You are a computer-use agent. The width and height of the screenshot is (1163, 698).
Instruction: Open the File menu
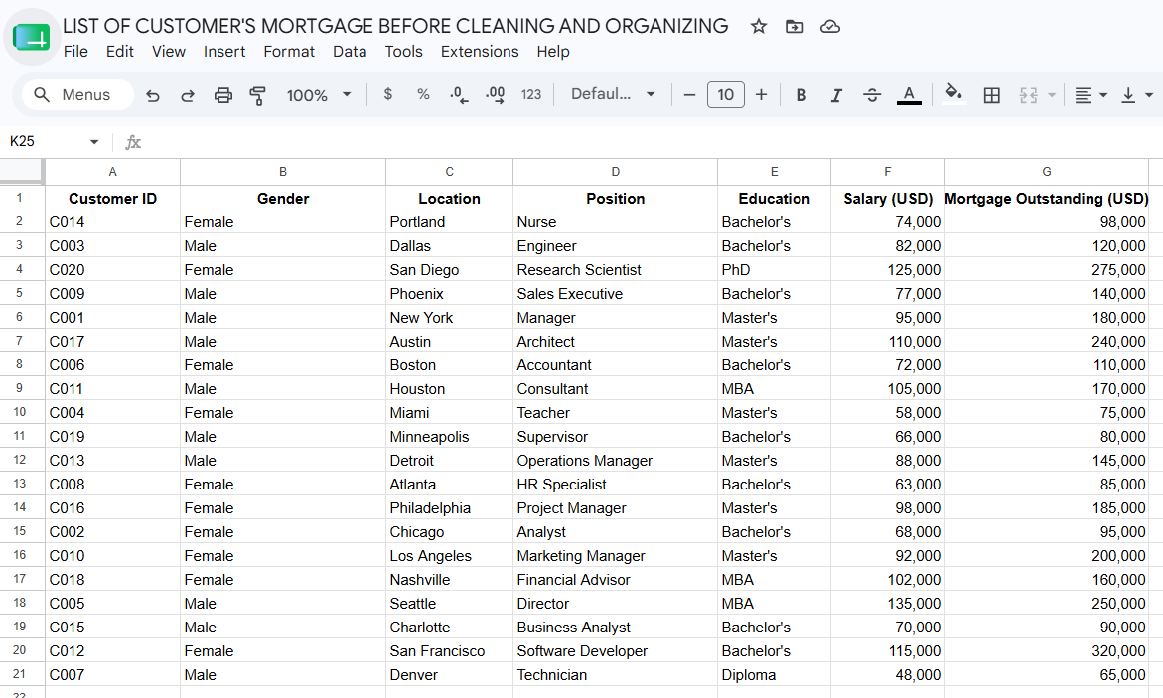(75, 52)
